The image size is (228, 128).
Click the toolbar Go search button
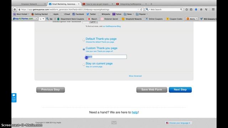[x=49, y=19]
